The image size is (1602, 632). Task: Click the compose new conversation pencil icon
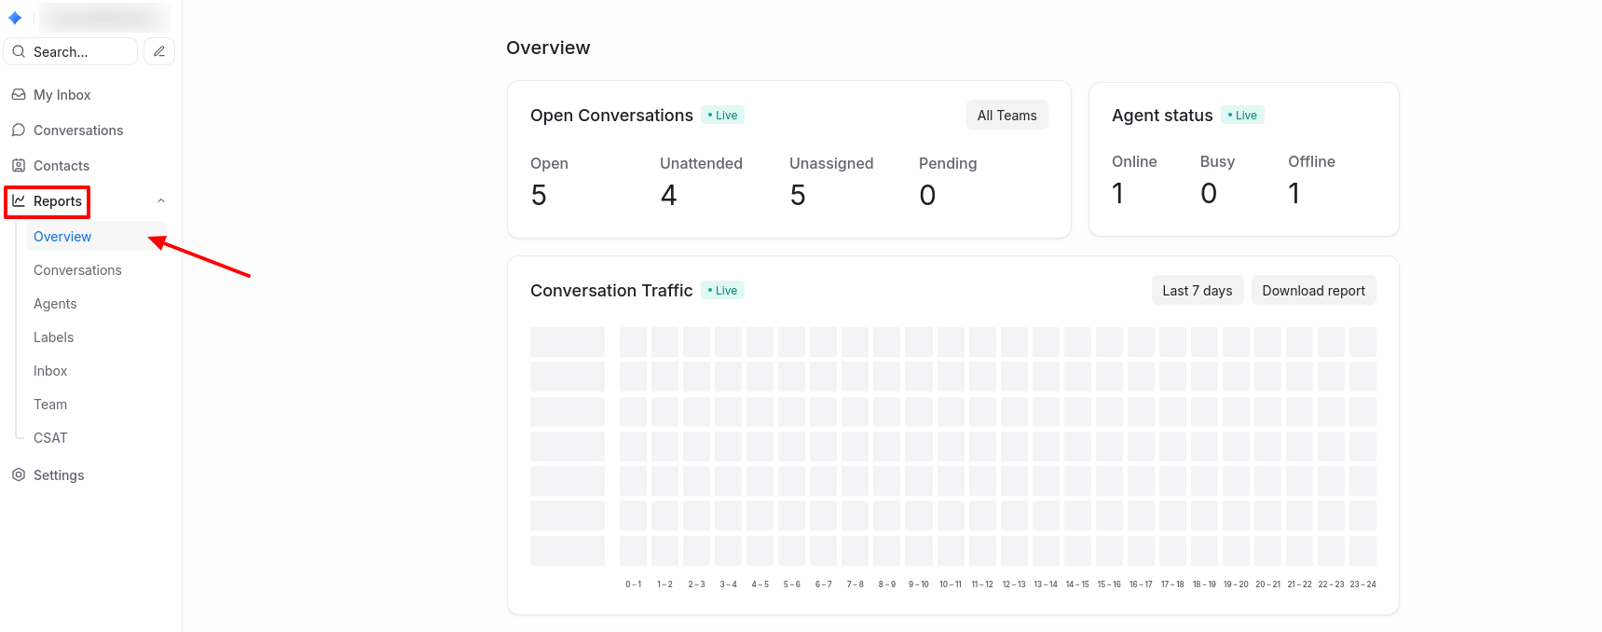click(159, 51)
